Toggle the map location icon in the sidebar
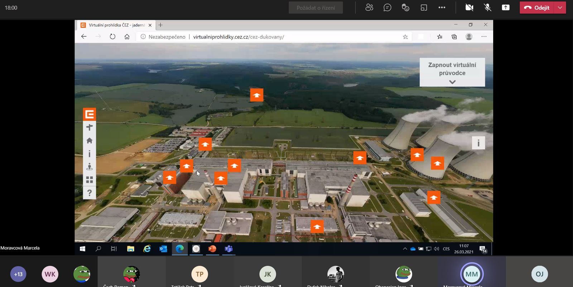 [x=90, y=167]
